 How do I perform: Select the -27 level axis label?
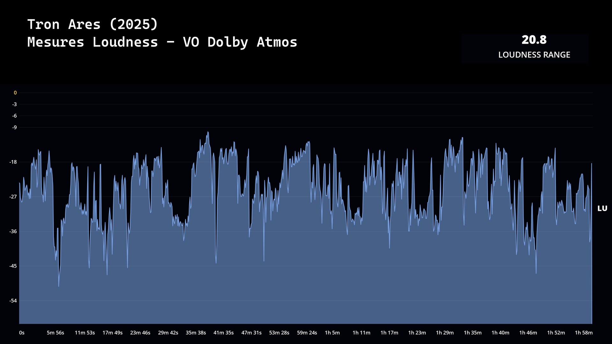(13, 197)
